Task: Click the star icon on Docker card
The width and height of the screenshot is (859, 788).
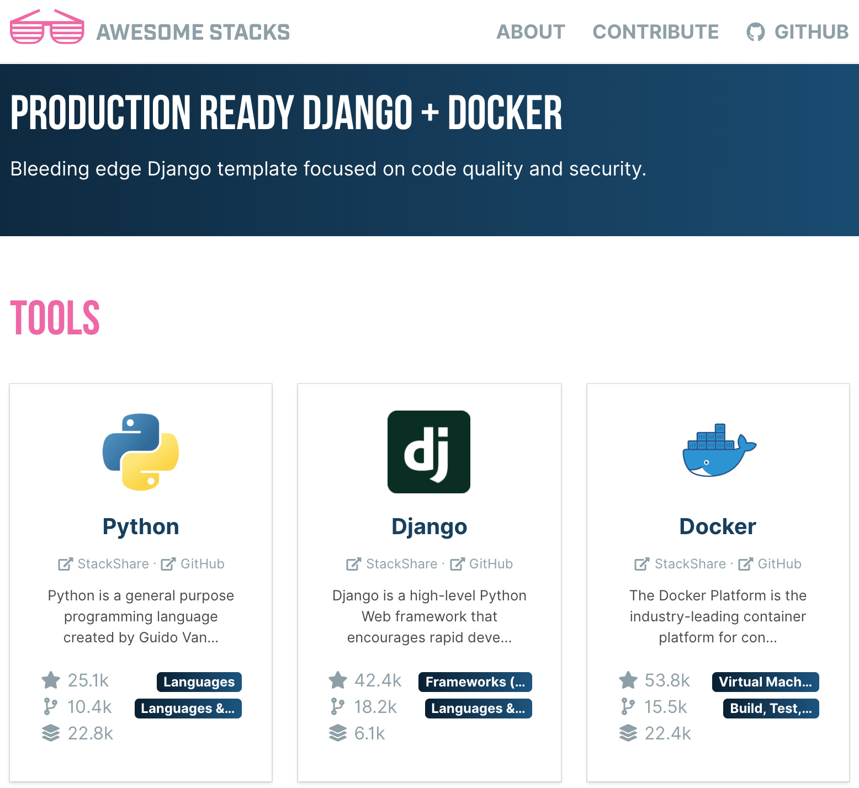Action: 628,680
